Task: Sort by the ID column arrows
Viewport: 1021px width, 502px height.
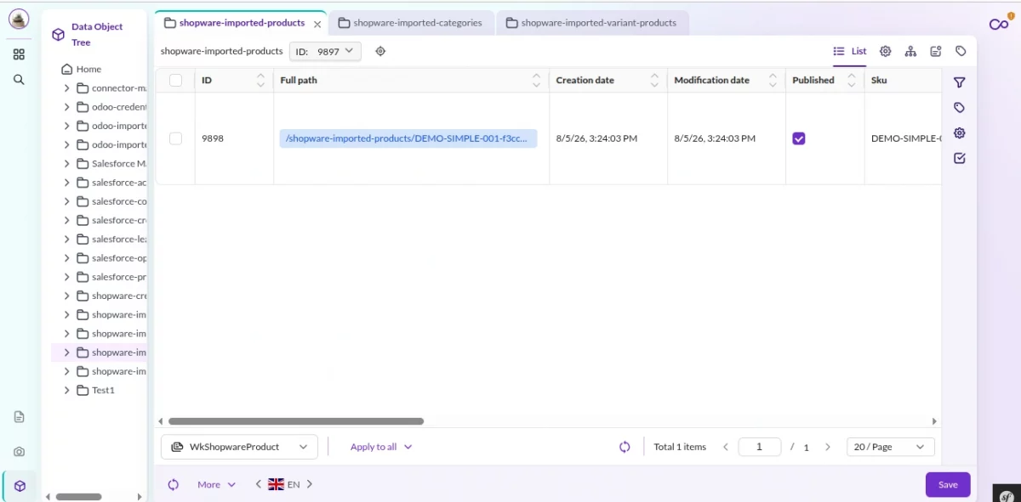Action: (260, 80)
